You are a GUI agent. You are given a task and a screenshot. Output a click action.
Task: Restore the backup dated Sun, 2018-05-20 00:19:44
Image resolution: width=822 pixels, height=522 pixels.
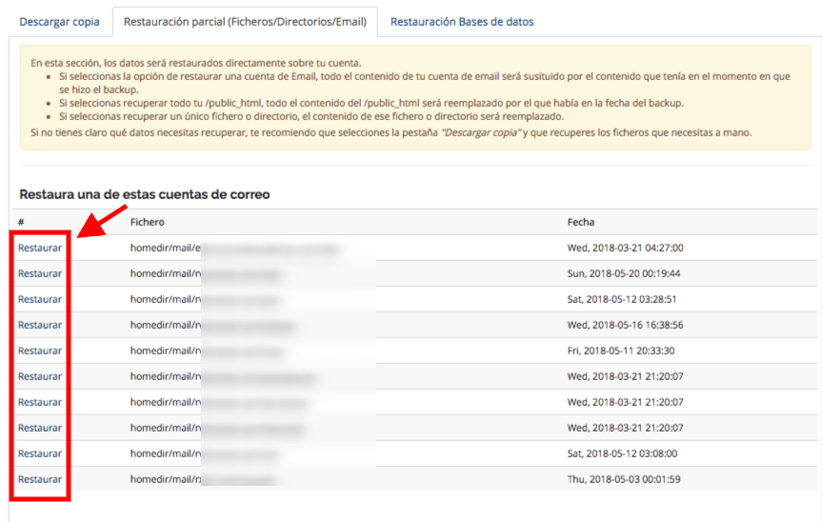(40, 273)
